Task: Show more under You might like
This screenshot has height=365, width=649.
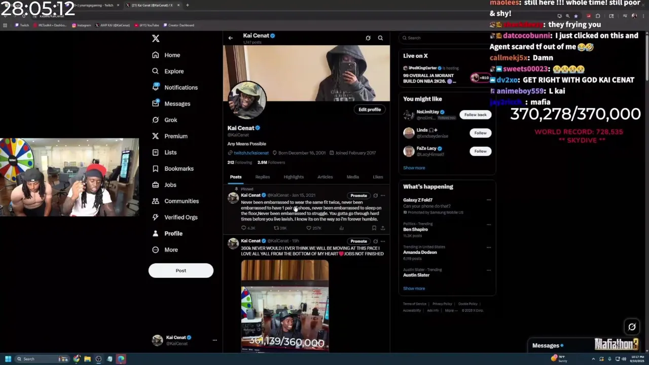Action: [x=414, y=168]
